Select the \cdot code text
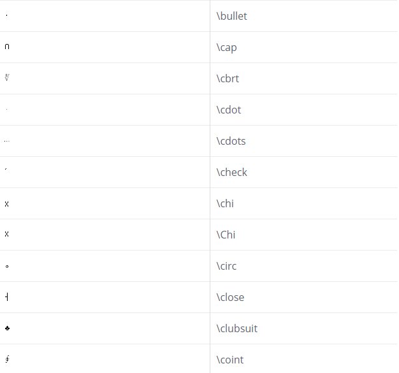 tap(229, 110)
